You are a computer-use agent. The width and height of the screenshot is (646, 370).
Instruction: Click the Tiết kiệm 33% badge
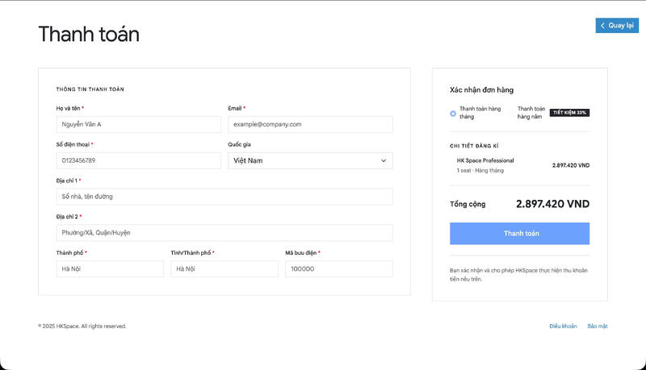(x=569, y=112)
